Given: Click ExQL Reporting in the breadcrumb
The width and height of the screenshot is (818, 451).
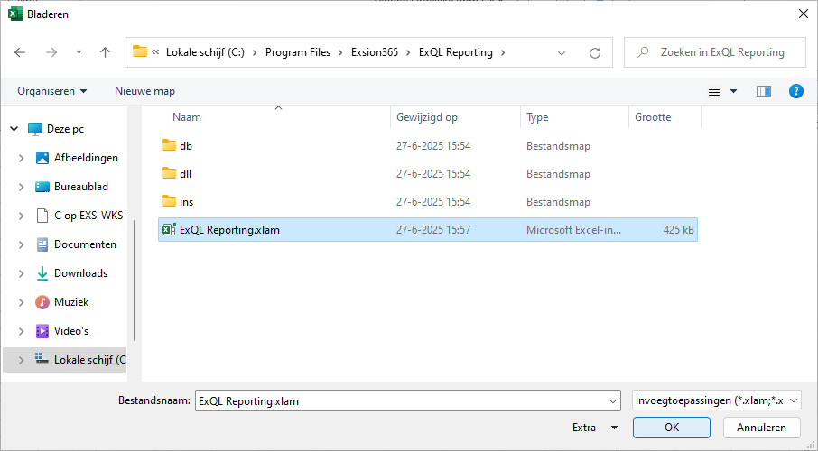Looking at the screenshot, I should [456, 52].
